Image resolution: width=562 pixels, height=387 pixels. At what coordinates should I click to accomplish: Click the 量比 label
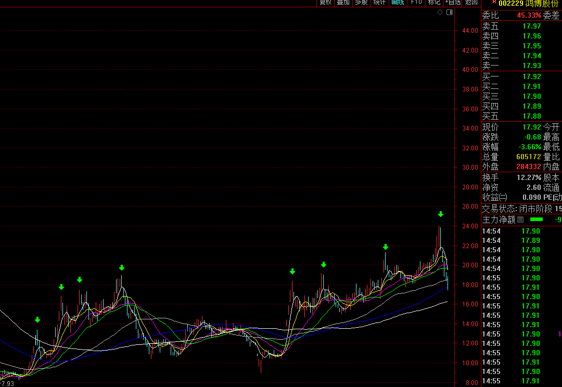click(x=551, y=157)
